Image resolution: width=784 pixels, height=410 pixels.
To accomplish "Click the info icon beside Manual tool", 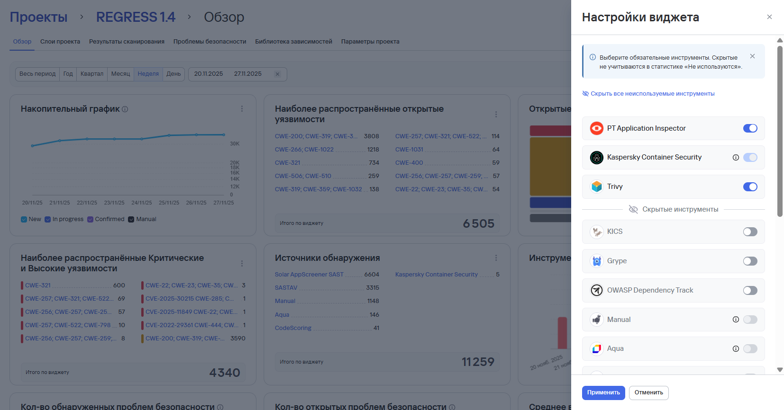I will [x=736, y=320].
